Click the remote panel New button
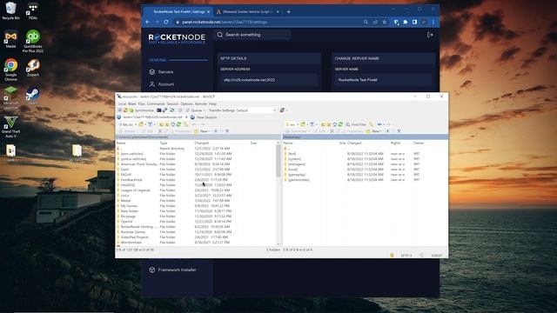The height and width of the screenshot is (313, 557). [373, 131]
